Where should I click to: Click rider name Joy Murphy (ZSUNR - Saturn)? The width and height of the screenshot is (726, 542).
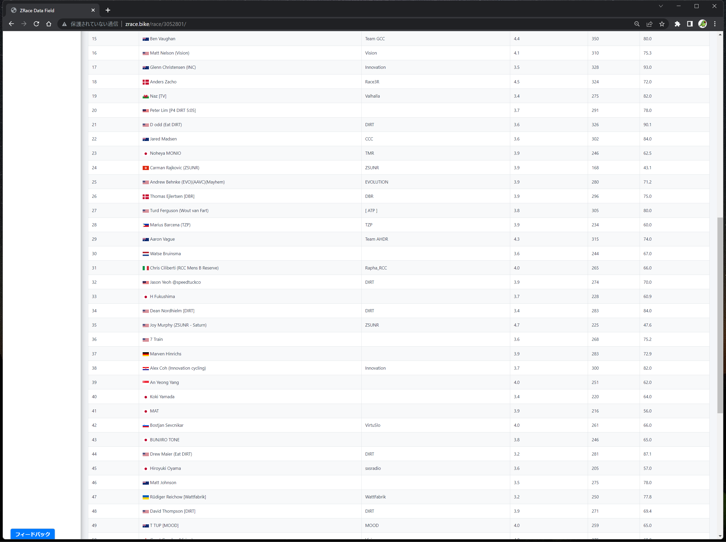click(178, 325)
